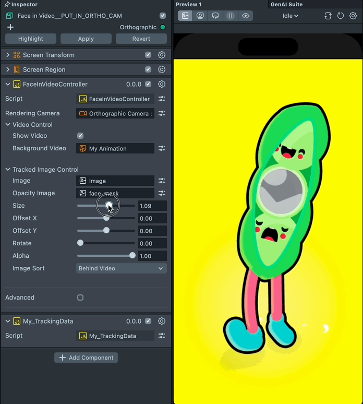Click the Rotate slider handle
The image size is (363, 404).
[x=80, y=243]
